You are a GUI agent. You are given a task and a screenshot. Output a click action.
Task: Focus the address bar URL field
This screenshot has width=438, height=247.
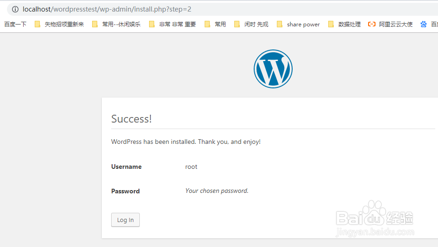pyautogui.click(x=185, y=9)
